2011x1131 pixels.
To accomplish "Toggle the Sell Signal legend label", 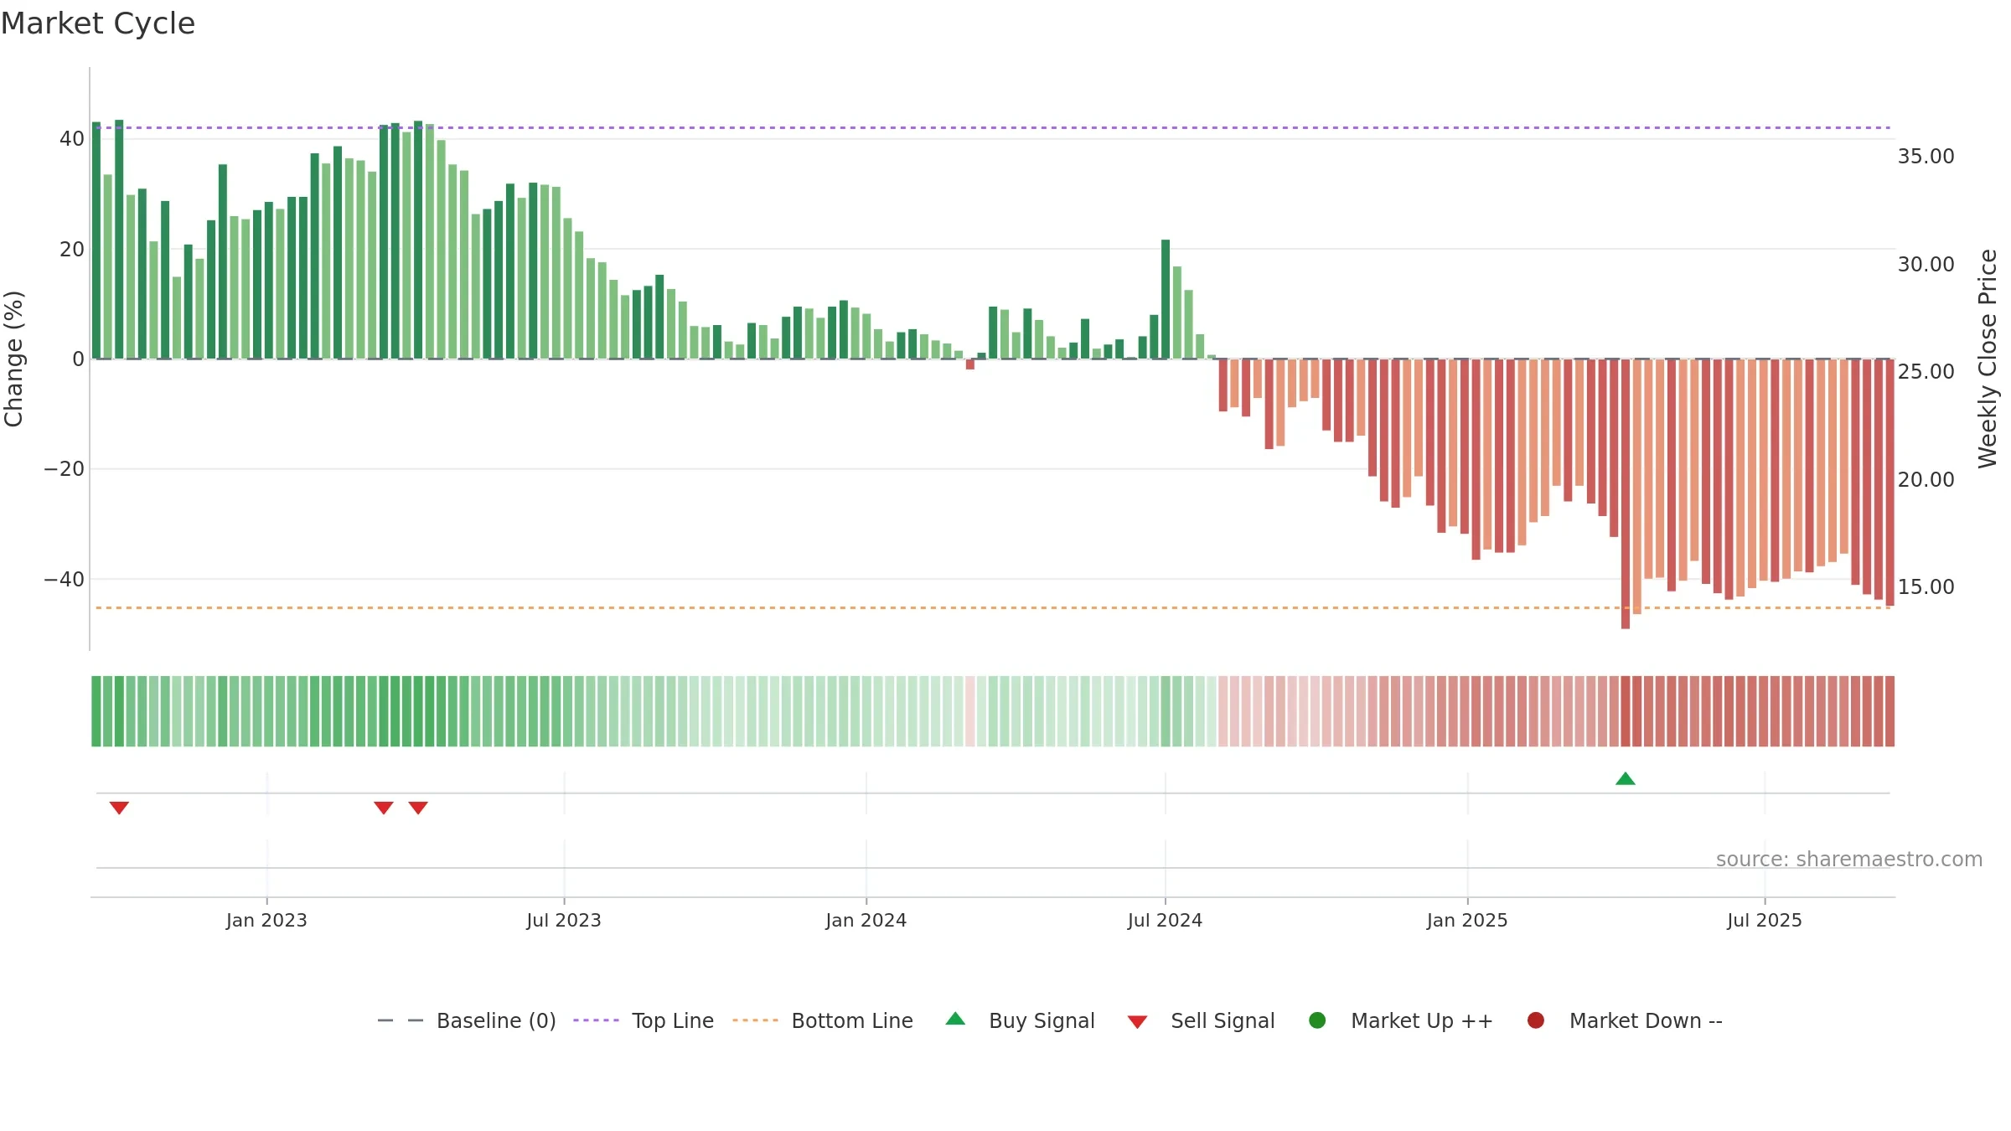I will 1223,1021.
